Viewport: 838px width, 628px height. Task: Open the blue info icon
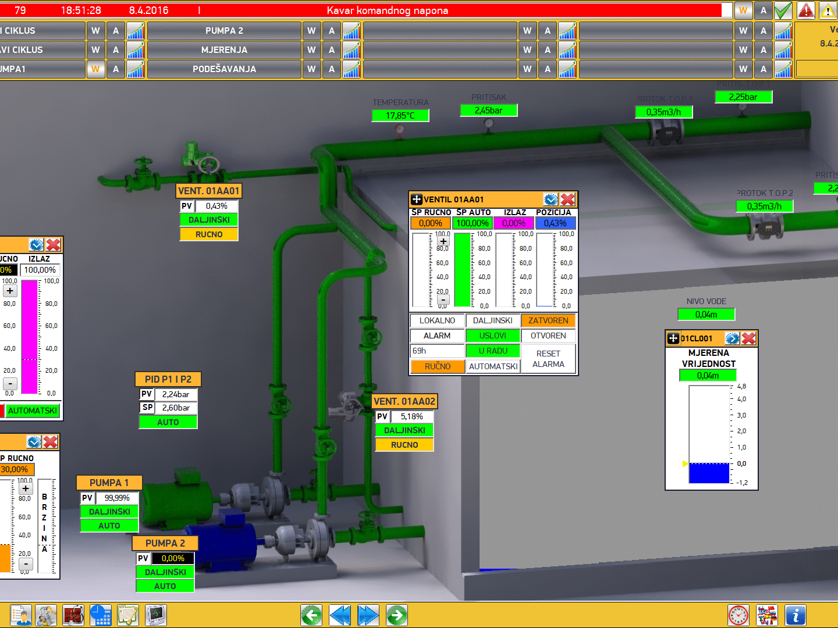pyautogui.click(x=795, y=615)
